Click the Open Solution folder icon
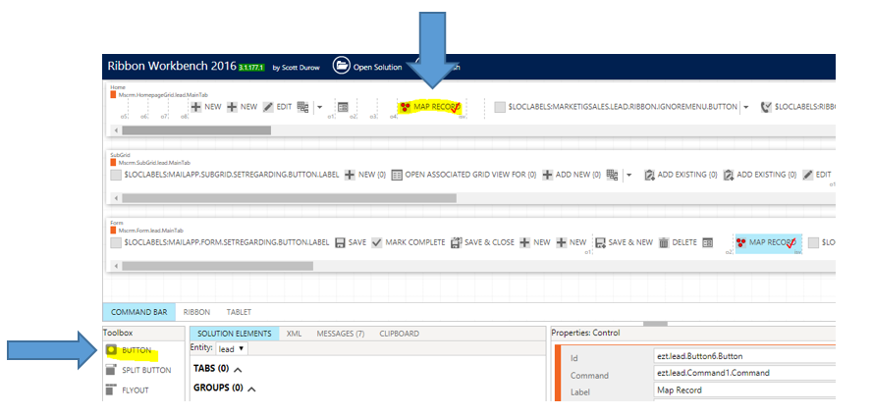The width and height of the screenshot is (873, 415). pos(342,67)
